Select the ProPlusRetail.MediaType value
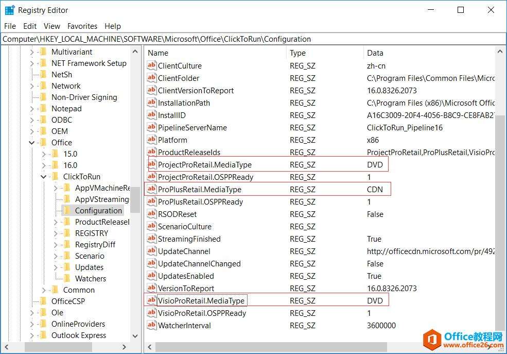 pyautogui.click(x=199, y=189)
